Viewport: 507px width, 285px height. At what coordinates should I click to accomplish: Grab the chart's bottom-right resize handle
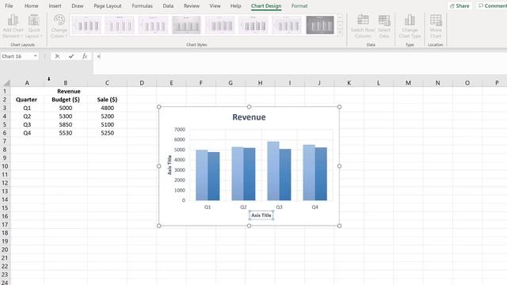pos(339,226)
